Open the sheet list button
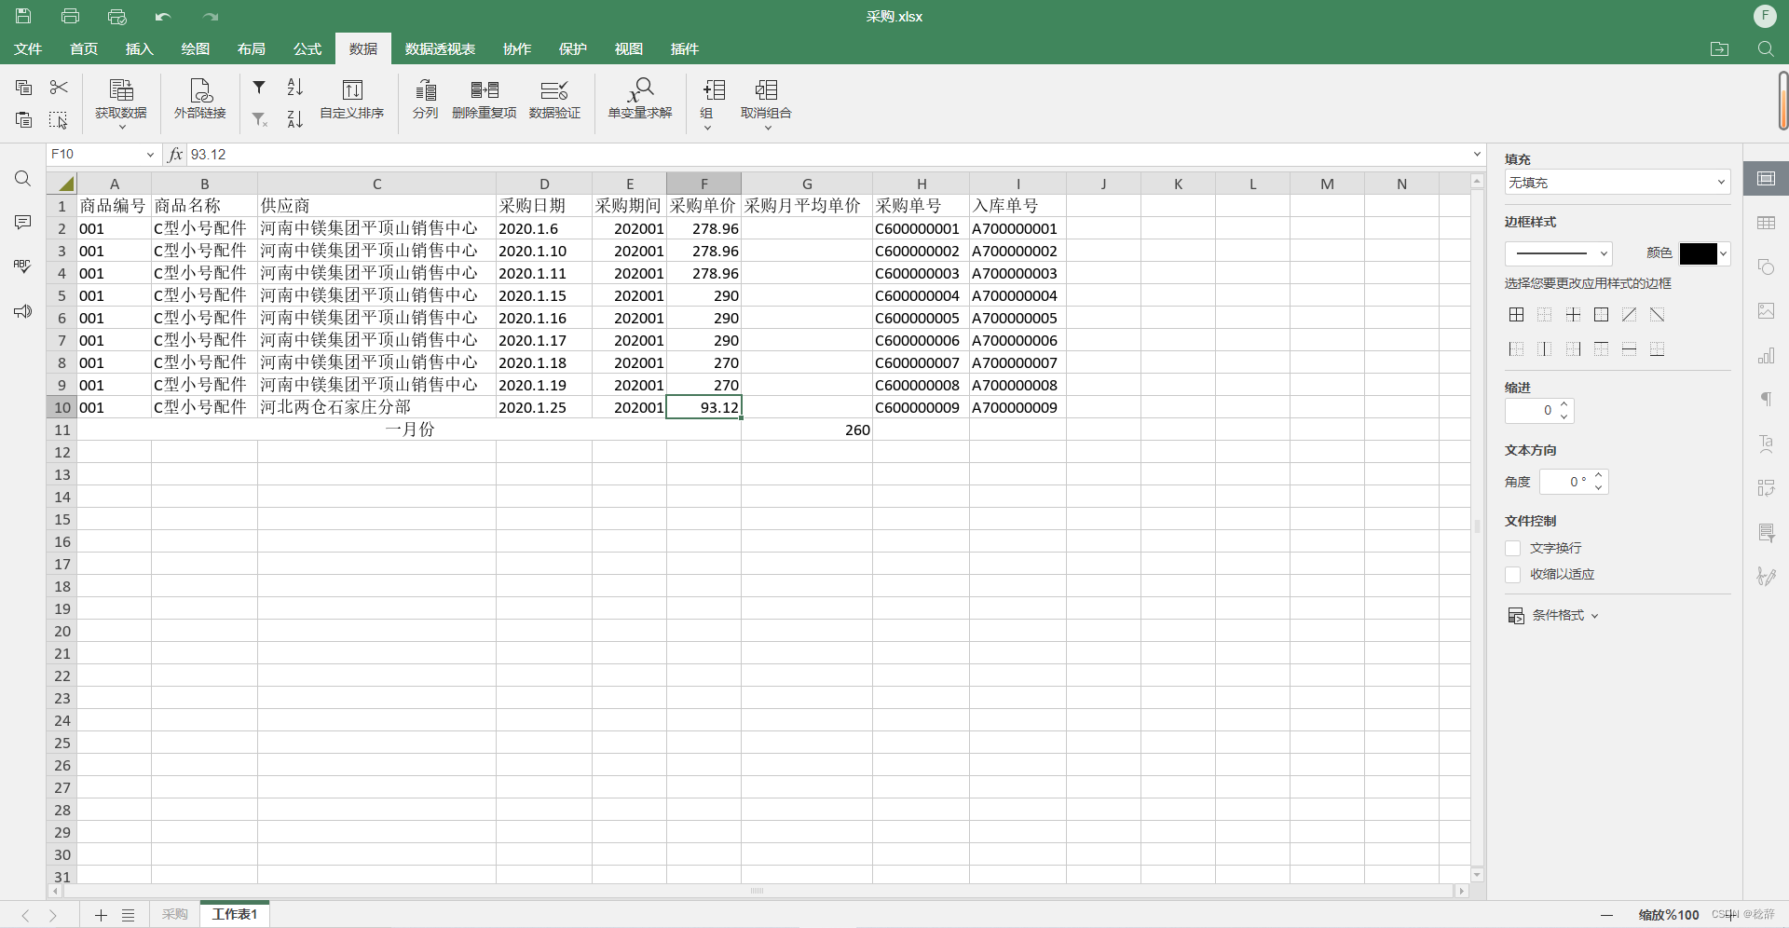This screenshot has width=1789, height=928. tap(129, 915)
